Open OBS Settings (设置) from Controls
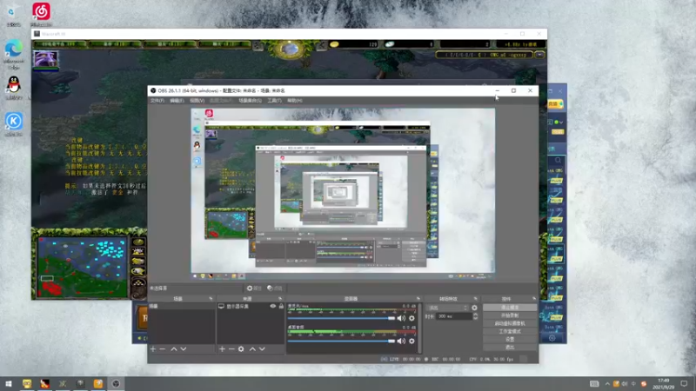Viewport: 696px width, 391px height. tap(510, 340)
